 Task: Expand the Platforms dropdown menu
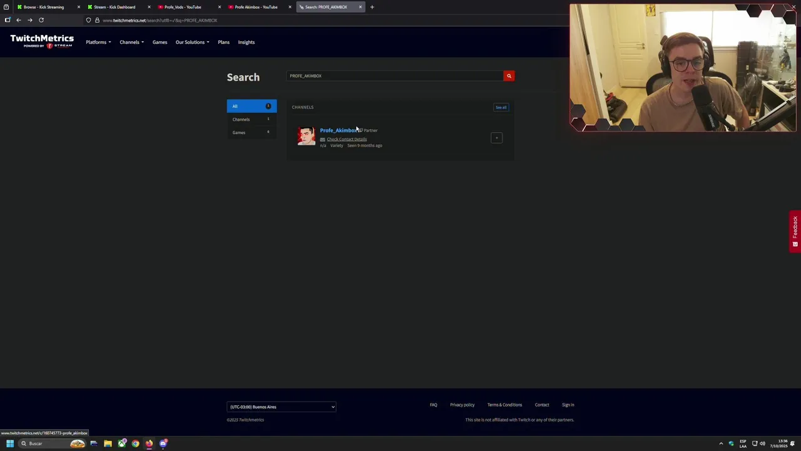[98, 42]
